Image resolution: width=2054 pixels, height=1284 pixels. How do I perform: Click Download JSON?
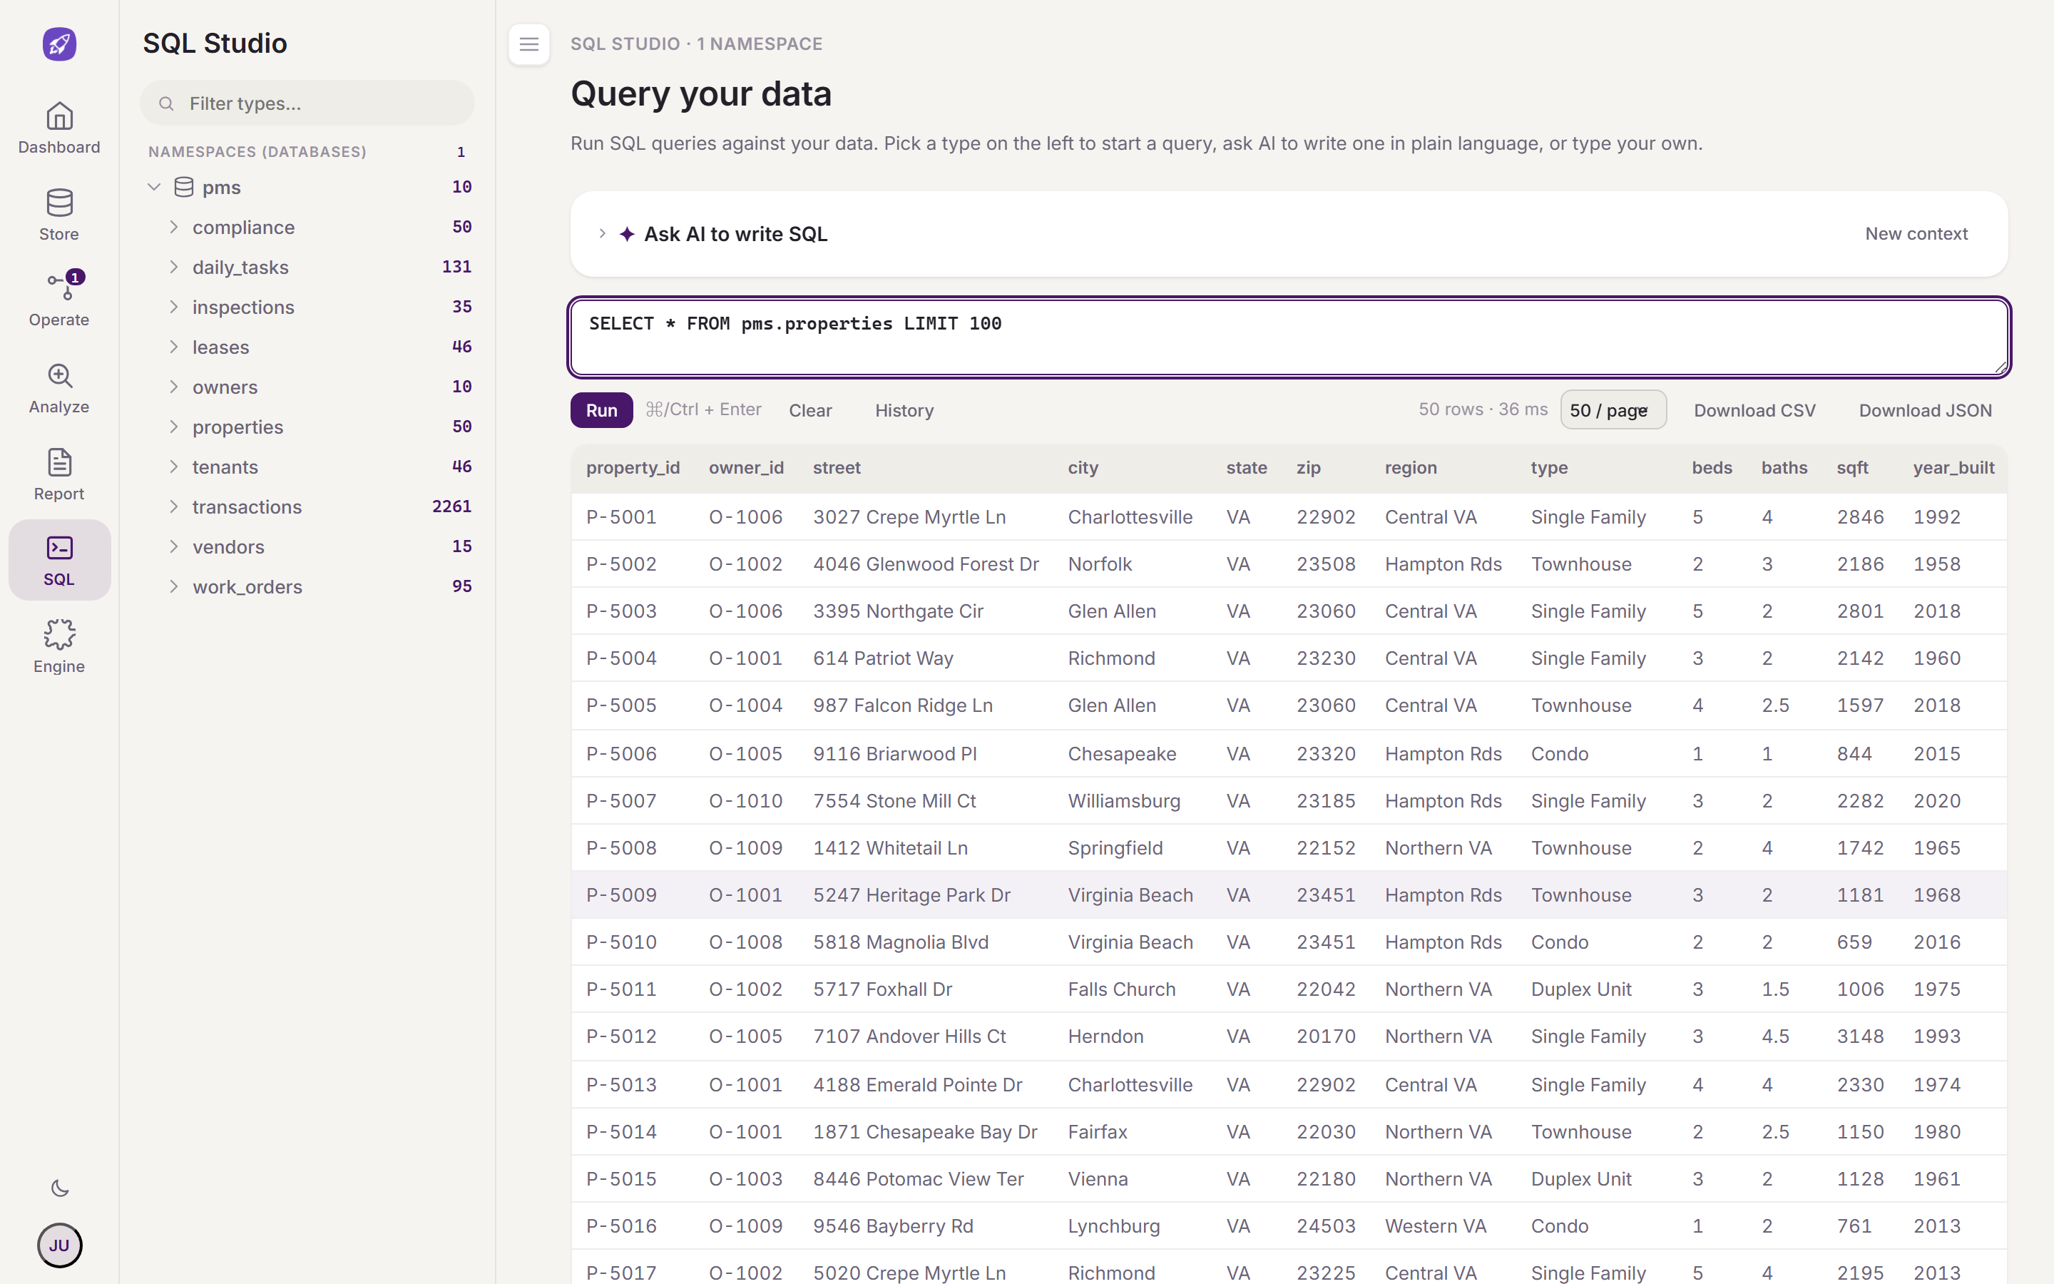point(1925,410)
